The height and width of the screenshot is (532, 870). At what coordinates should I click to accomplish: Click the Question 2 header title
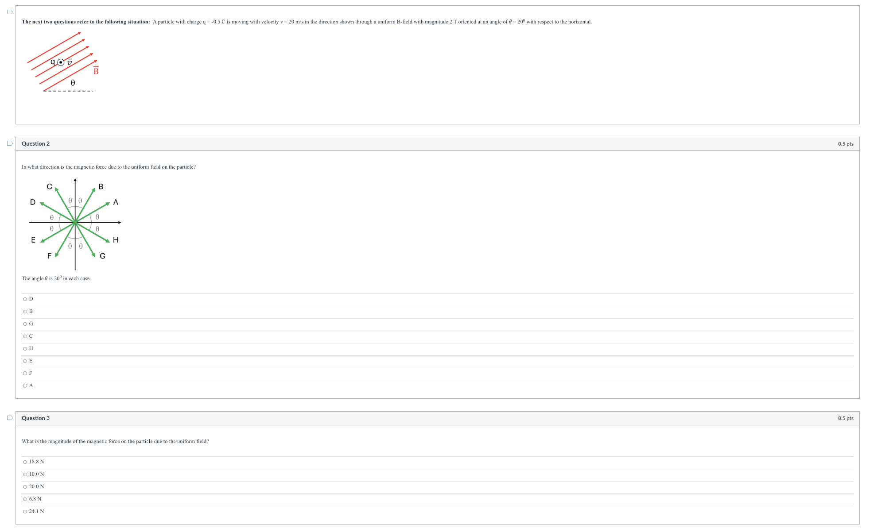pyautogui.click(x=35, y=144)
